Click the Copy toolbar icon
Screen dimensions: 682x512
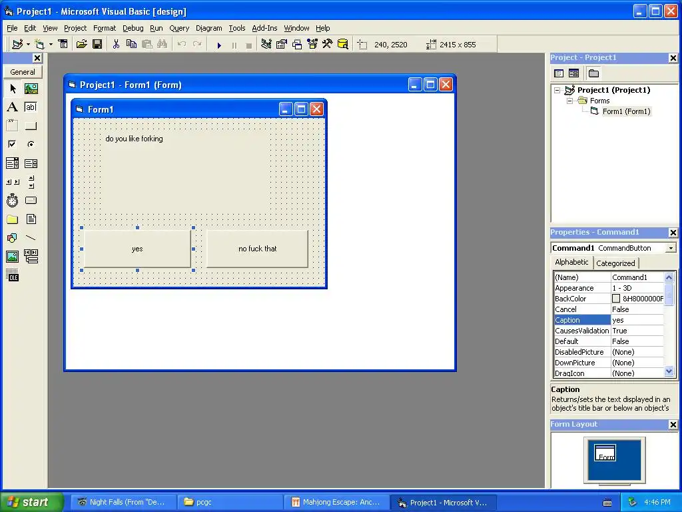tap(131, 44)
